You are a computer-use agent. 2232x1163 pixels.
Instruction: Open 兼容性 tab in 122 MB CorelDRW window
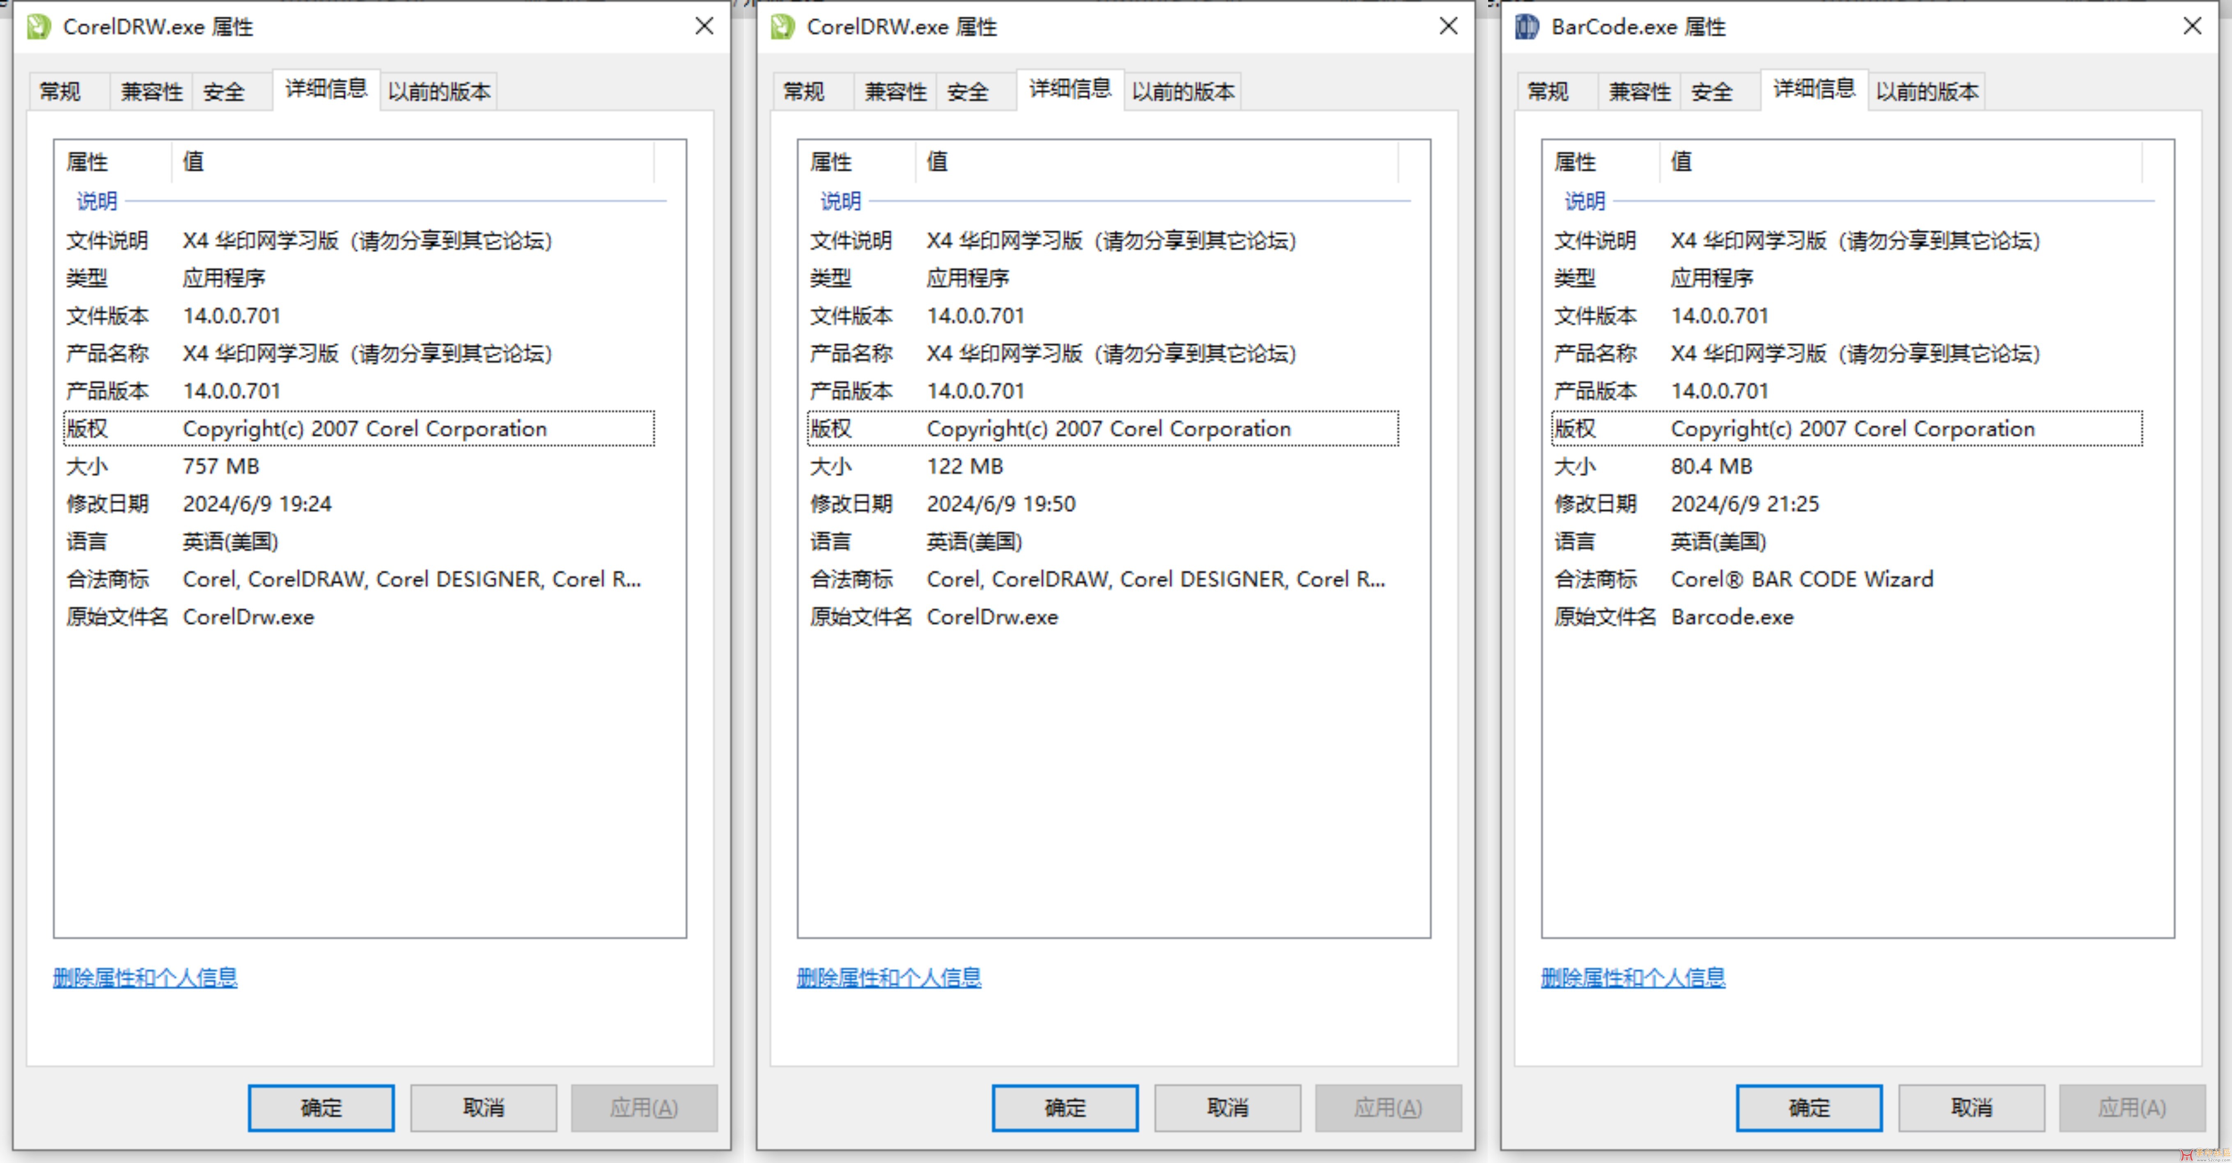pyautogui.click(x=895, y=91)
